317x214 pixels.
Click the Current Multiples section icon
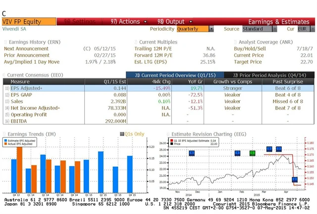136,42
